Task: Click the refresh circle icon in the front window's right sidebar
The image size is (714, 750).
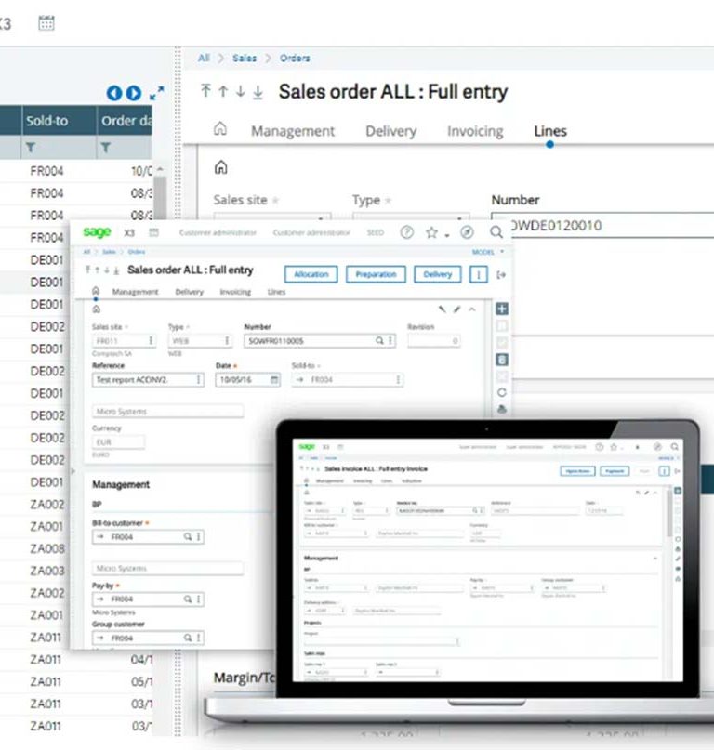Action: coord(501,393)
